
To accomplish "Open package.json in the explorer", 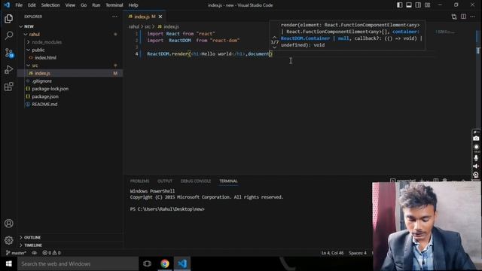I will [x=45, y=96].
